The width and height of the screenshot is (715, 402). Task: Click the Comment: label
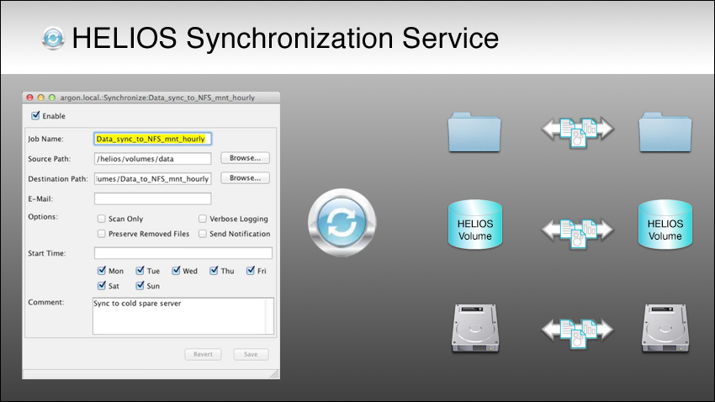(46, 302)
